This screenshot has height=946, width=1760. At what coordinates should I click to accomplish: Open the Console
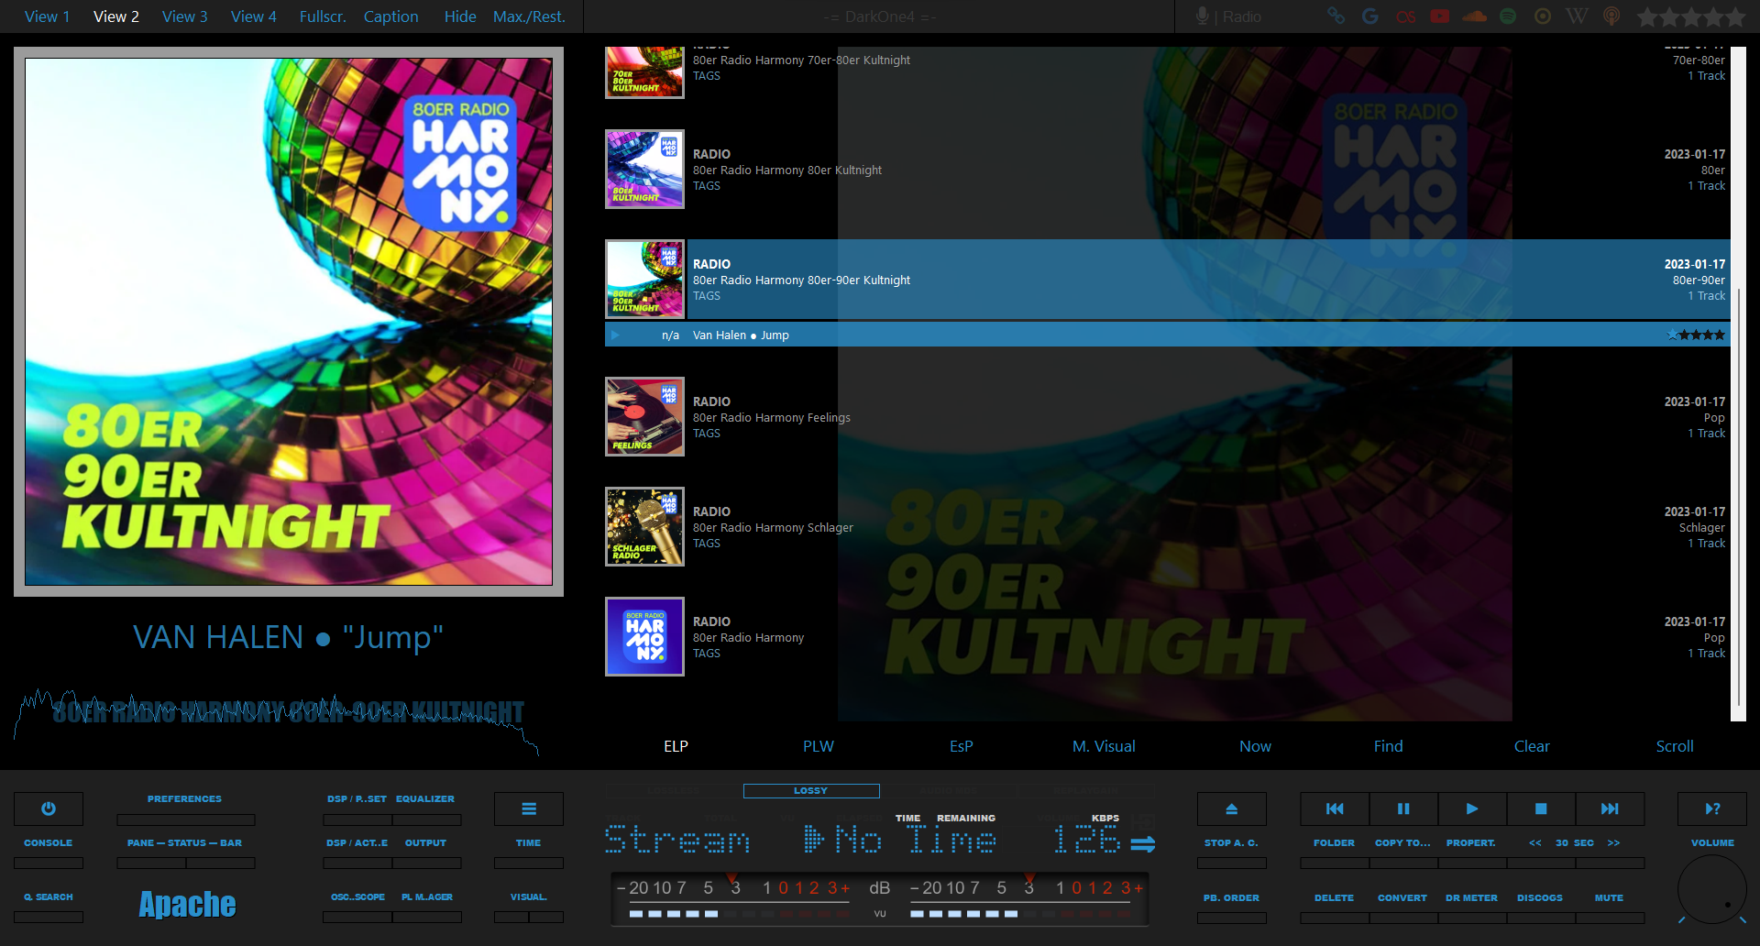pyautogui.click(x=48, y=843)
